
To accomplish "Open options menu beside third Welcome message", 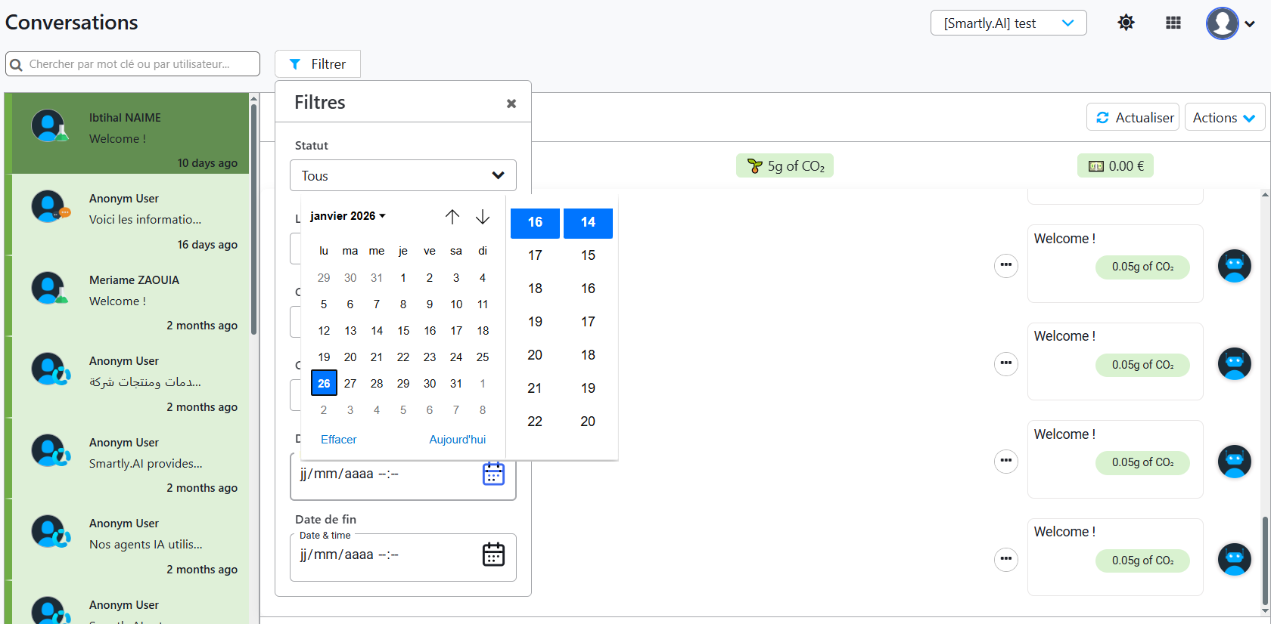I will tap(1005, 461).
